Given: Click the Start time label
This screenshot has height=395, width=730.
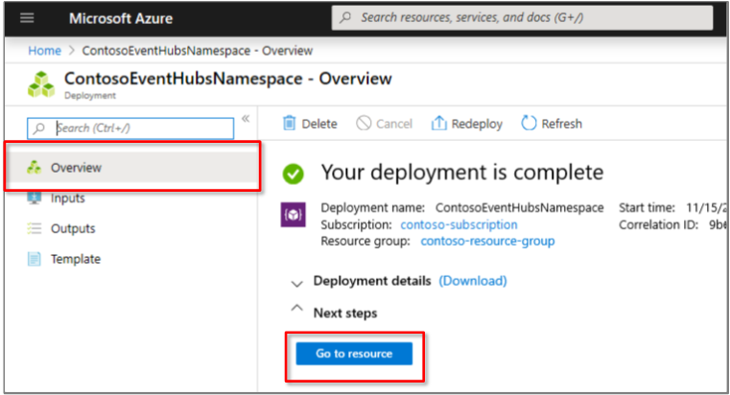Looking at the screenshot, I should 647,207.
